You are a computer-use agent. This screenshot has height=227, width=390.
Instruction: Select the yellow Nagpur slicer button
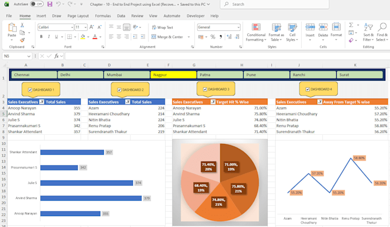[x=173, y=75]
